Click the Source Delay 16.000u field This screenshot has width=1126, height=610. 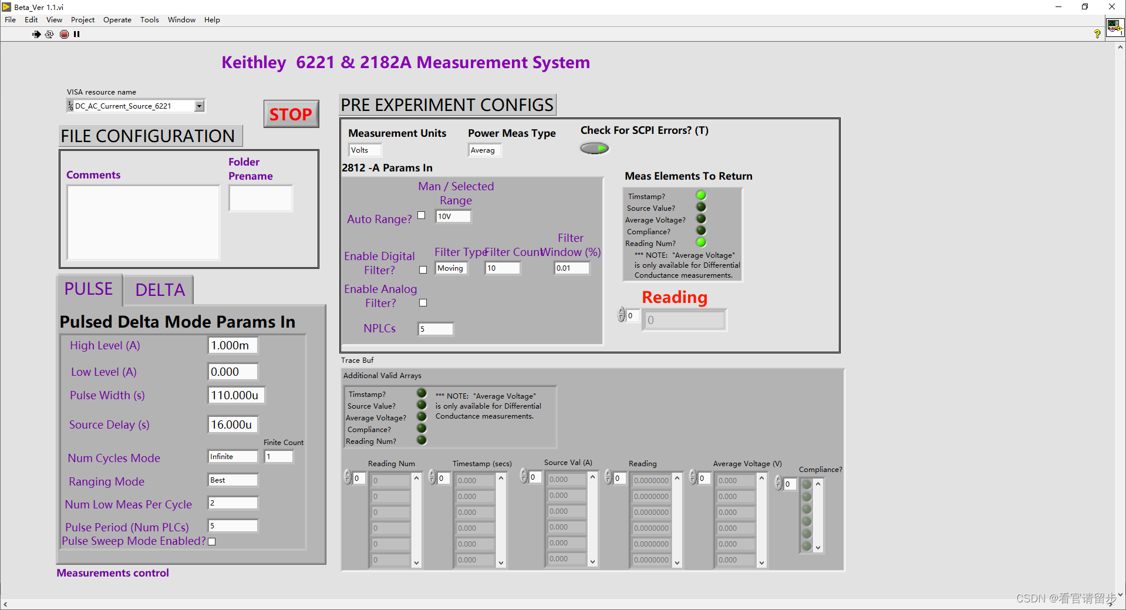[233, 424]
